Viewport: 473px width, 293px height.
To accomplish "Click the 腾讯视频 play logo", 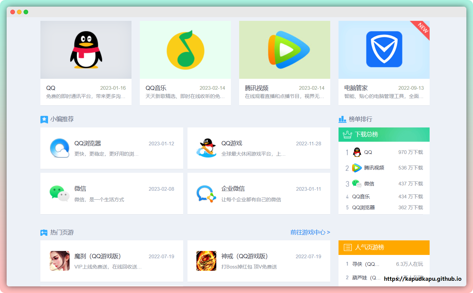I will [285, 50].
